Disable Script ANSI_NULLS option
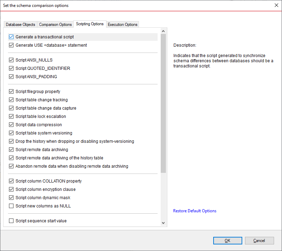 coord(11,60)
